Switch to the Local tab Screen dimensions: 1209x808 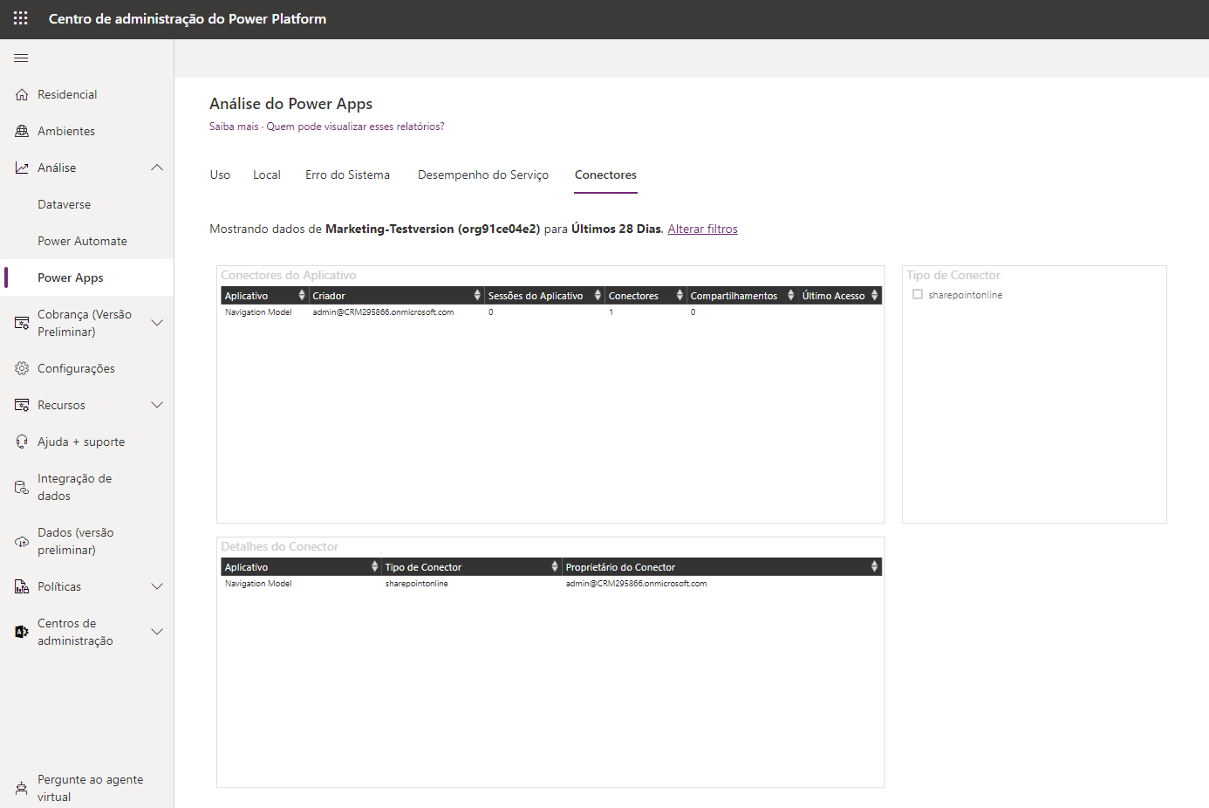[x=267, y=175]
